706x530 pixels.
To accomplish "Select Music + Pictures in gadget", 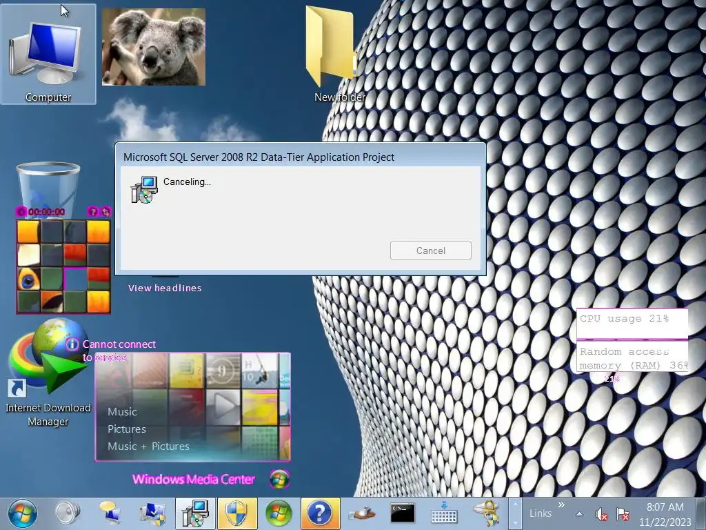I will coord(149,446).
